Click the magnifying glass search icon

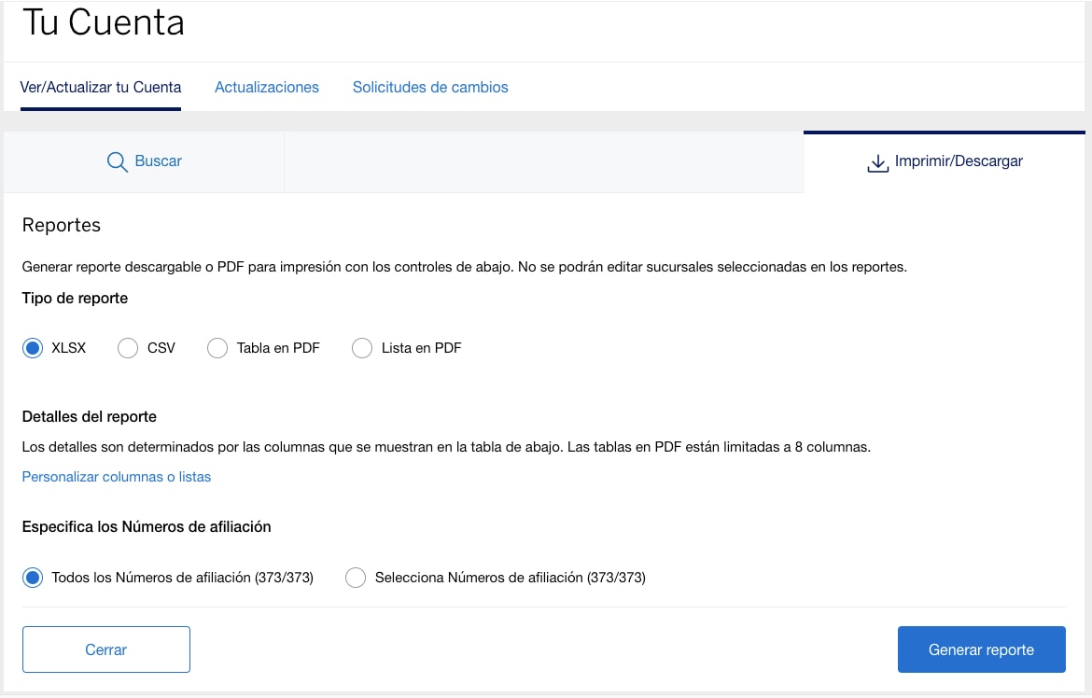[116, 161]
